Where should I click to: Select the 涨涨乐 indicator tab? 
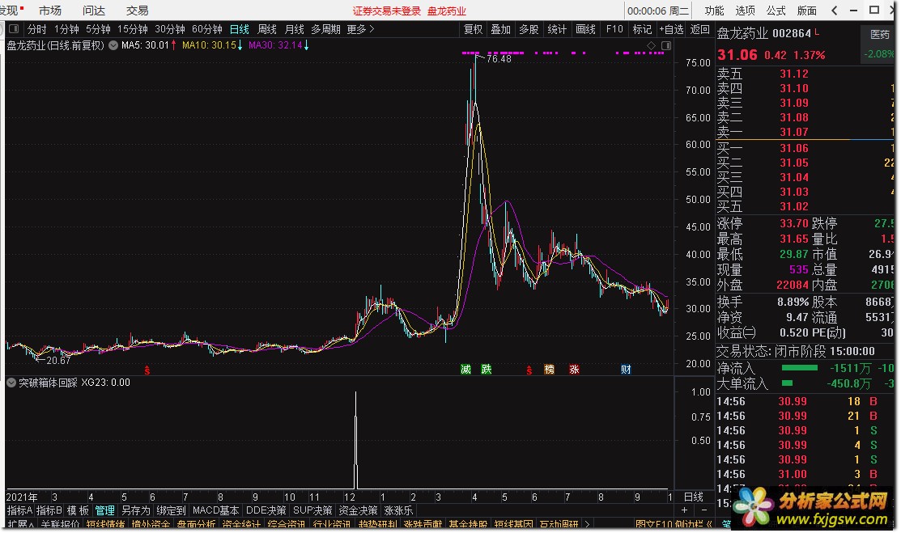(398, 510)
